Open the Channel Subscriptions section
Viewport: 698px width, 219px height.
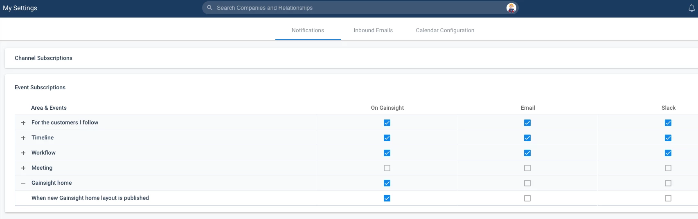pos(351,58)
